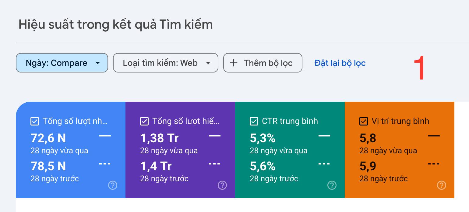This screenshot has width=469, height=212.
Task: Open the Ngày: Compare date filter
Action: [x=56, y=63]
